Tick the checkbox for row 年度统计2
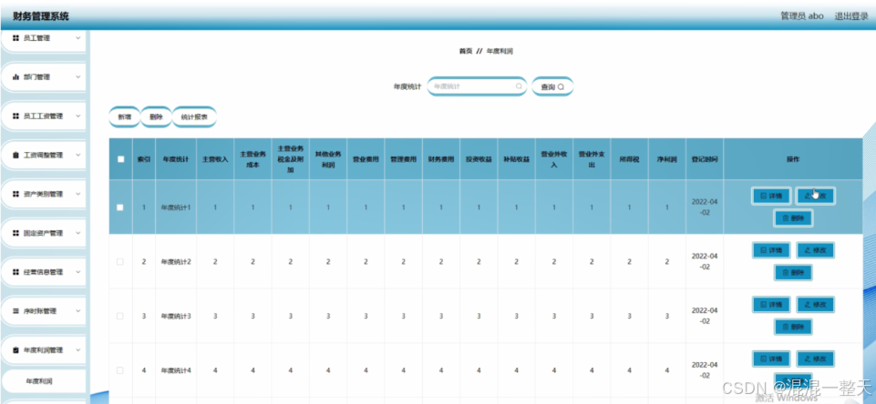 click(120, 262)
